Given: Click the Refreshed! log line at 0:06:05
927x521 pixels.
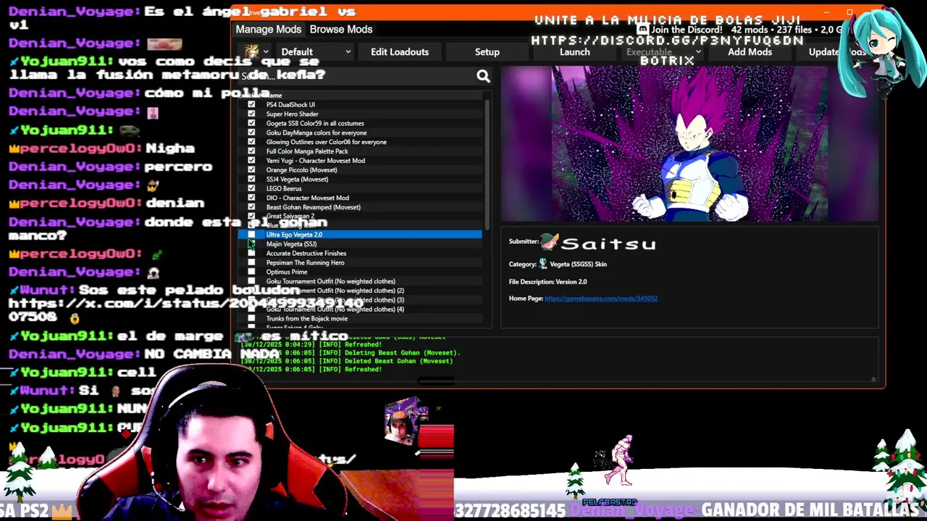Looking at the screenshot, I should point(311,370).
